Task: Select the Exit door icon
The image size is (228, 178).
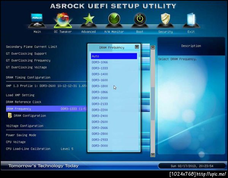Action: tap(191, 20)
